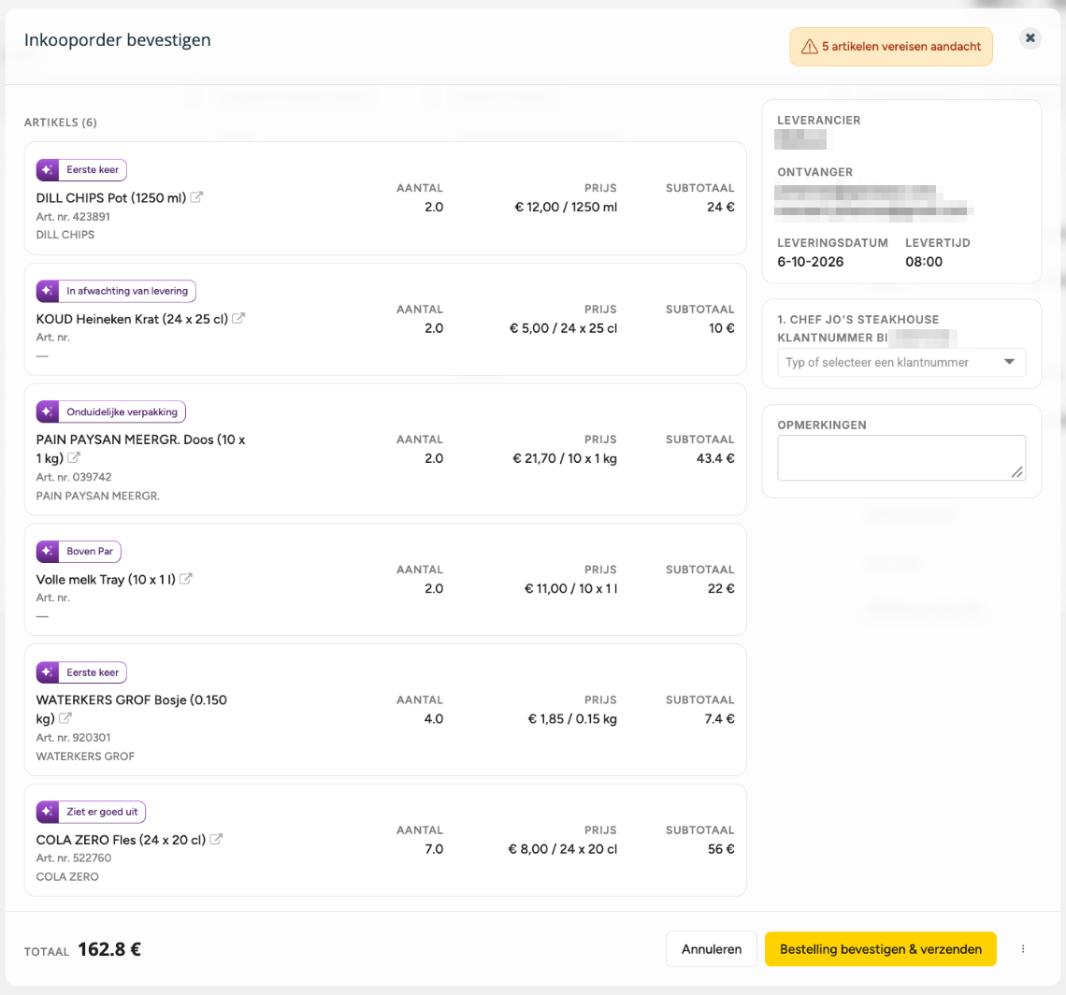Image resolution: width=1066 pixels, height=995 pixels.
Task: Click sparkle icon on DILL CHIPS badge
Action: click(48, 170)
